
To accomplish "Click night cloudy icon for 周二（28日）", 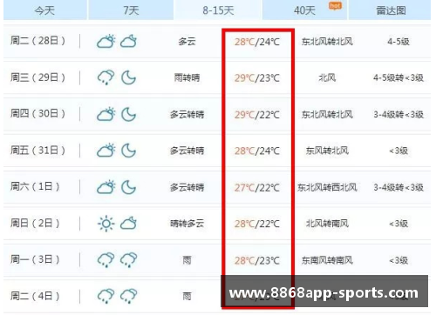I will click(x=128, y=42).
